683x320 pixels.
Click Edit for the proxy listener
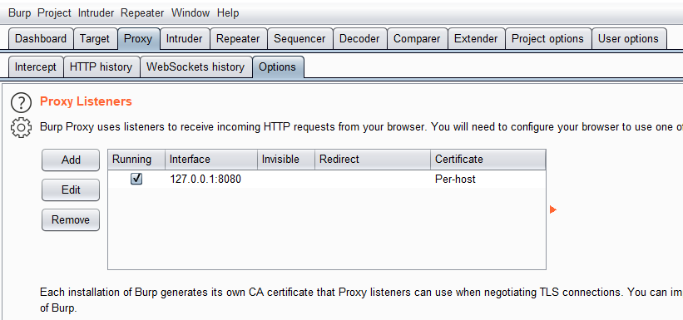[x=71, y=190]
